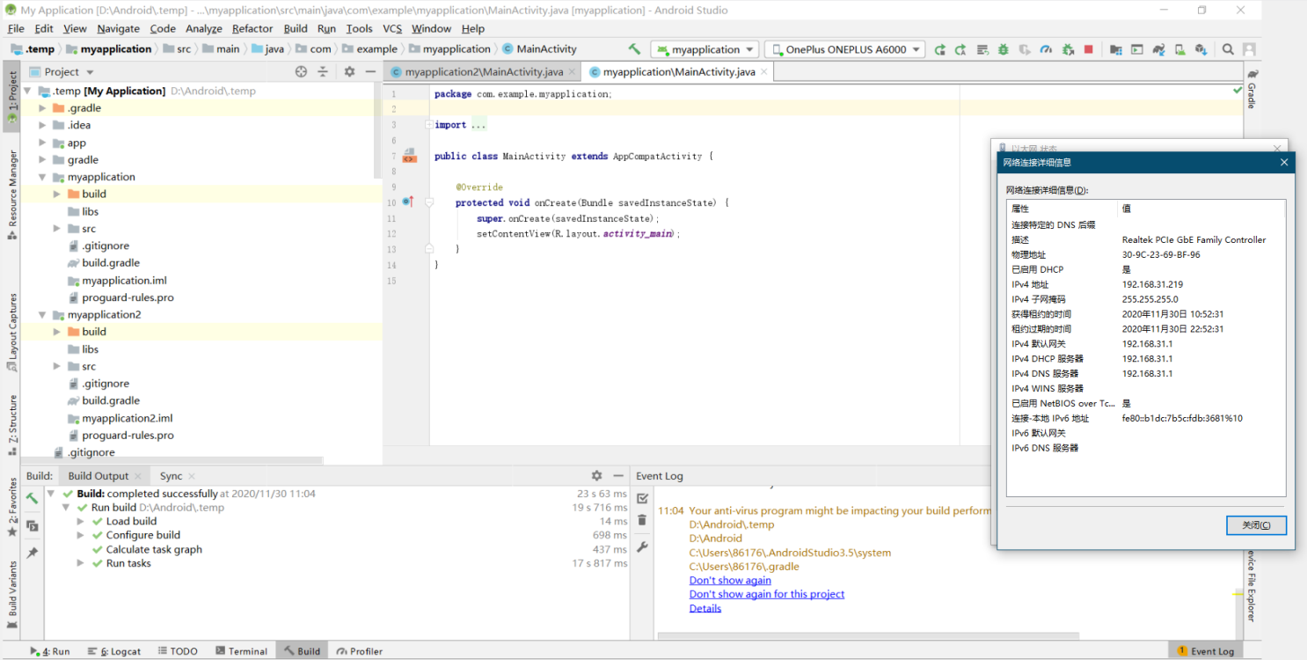1307x660 pixels.
Task: Expand the app folder in project tree
Action: 42,143
